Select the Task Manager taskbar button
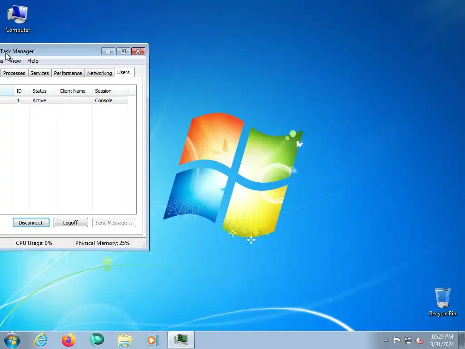 [x=181, y=340]
